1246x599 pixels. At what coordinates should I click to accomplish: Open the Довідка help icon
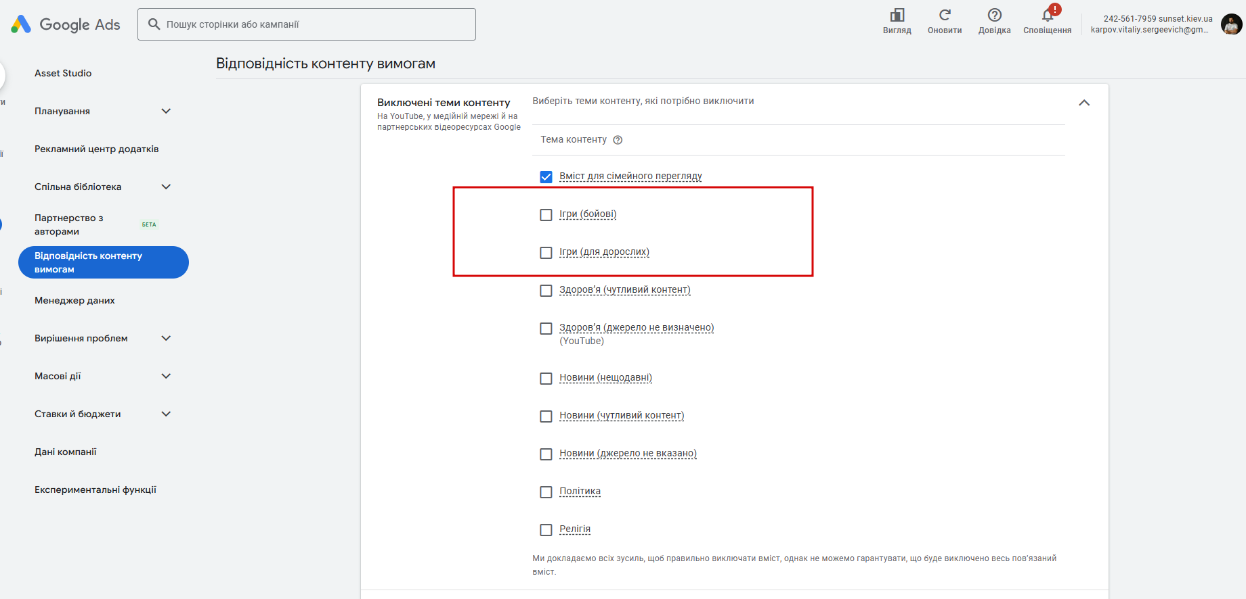click(x=994, y=16)
